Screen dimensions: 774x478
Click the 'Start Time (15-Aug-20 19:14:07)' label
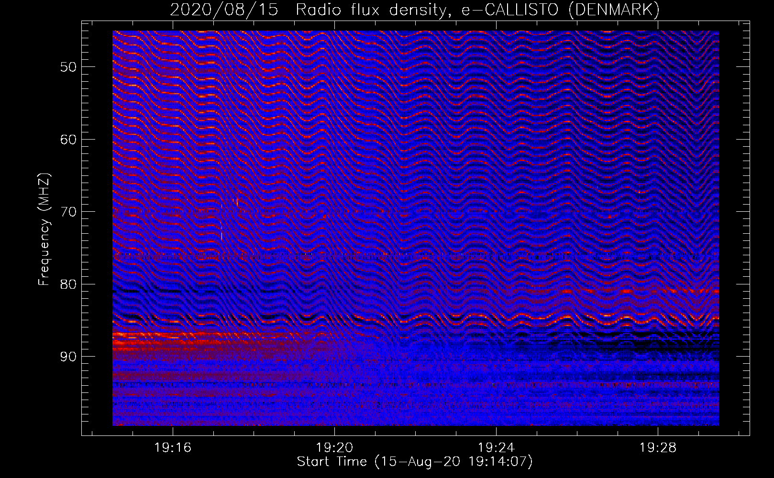tap(415, 462)
